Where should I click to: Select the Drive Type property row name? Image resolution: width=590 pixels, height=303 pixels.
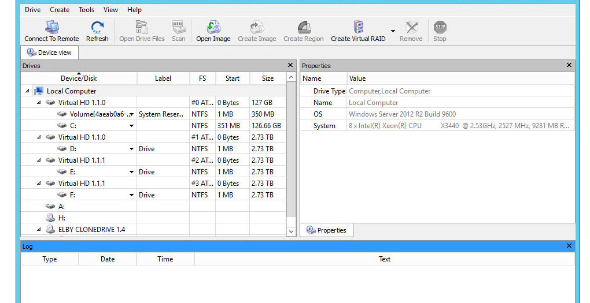pos(329,91)
